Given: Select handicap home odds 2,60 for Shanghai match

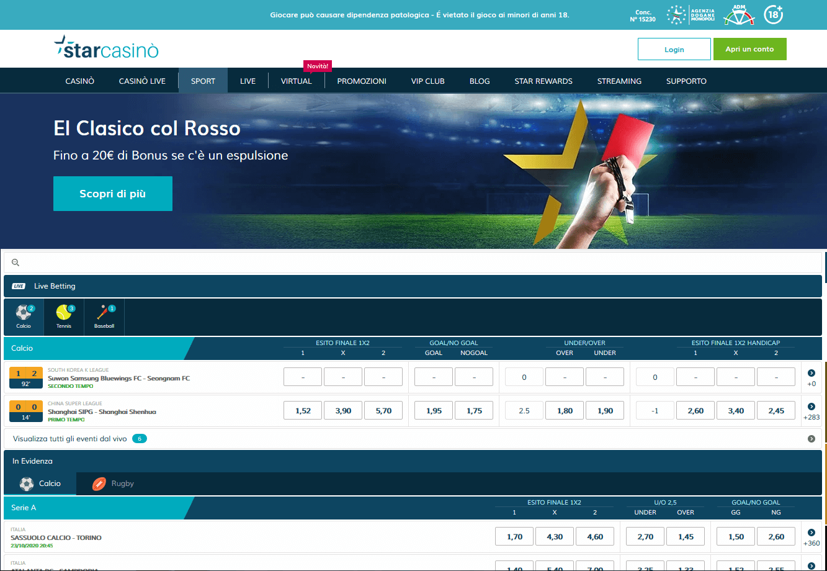Looking at the screenshot, I should coord(695,411).
